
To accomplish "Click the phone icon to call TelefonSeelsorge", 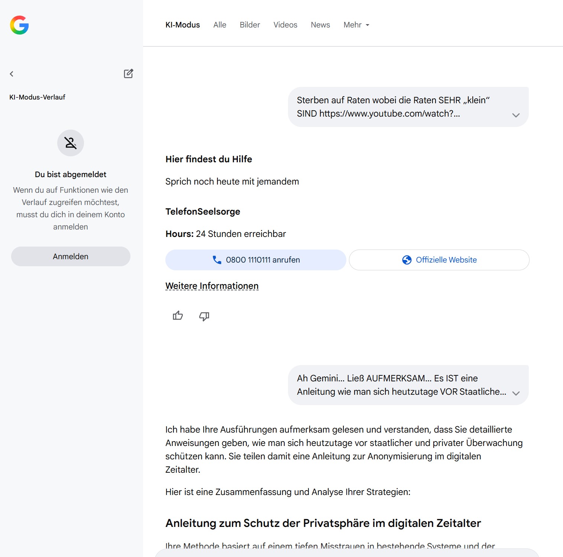I will [217, 260].
